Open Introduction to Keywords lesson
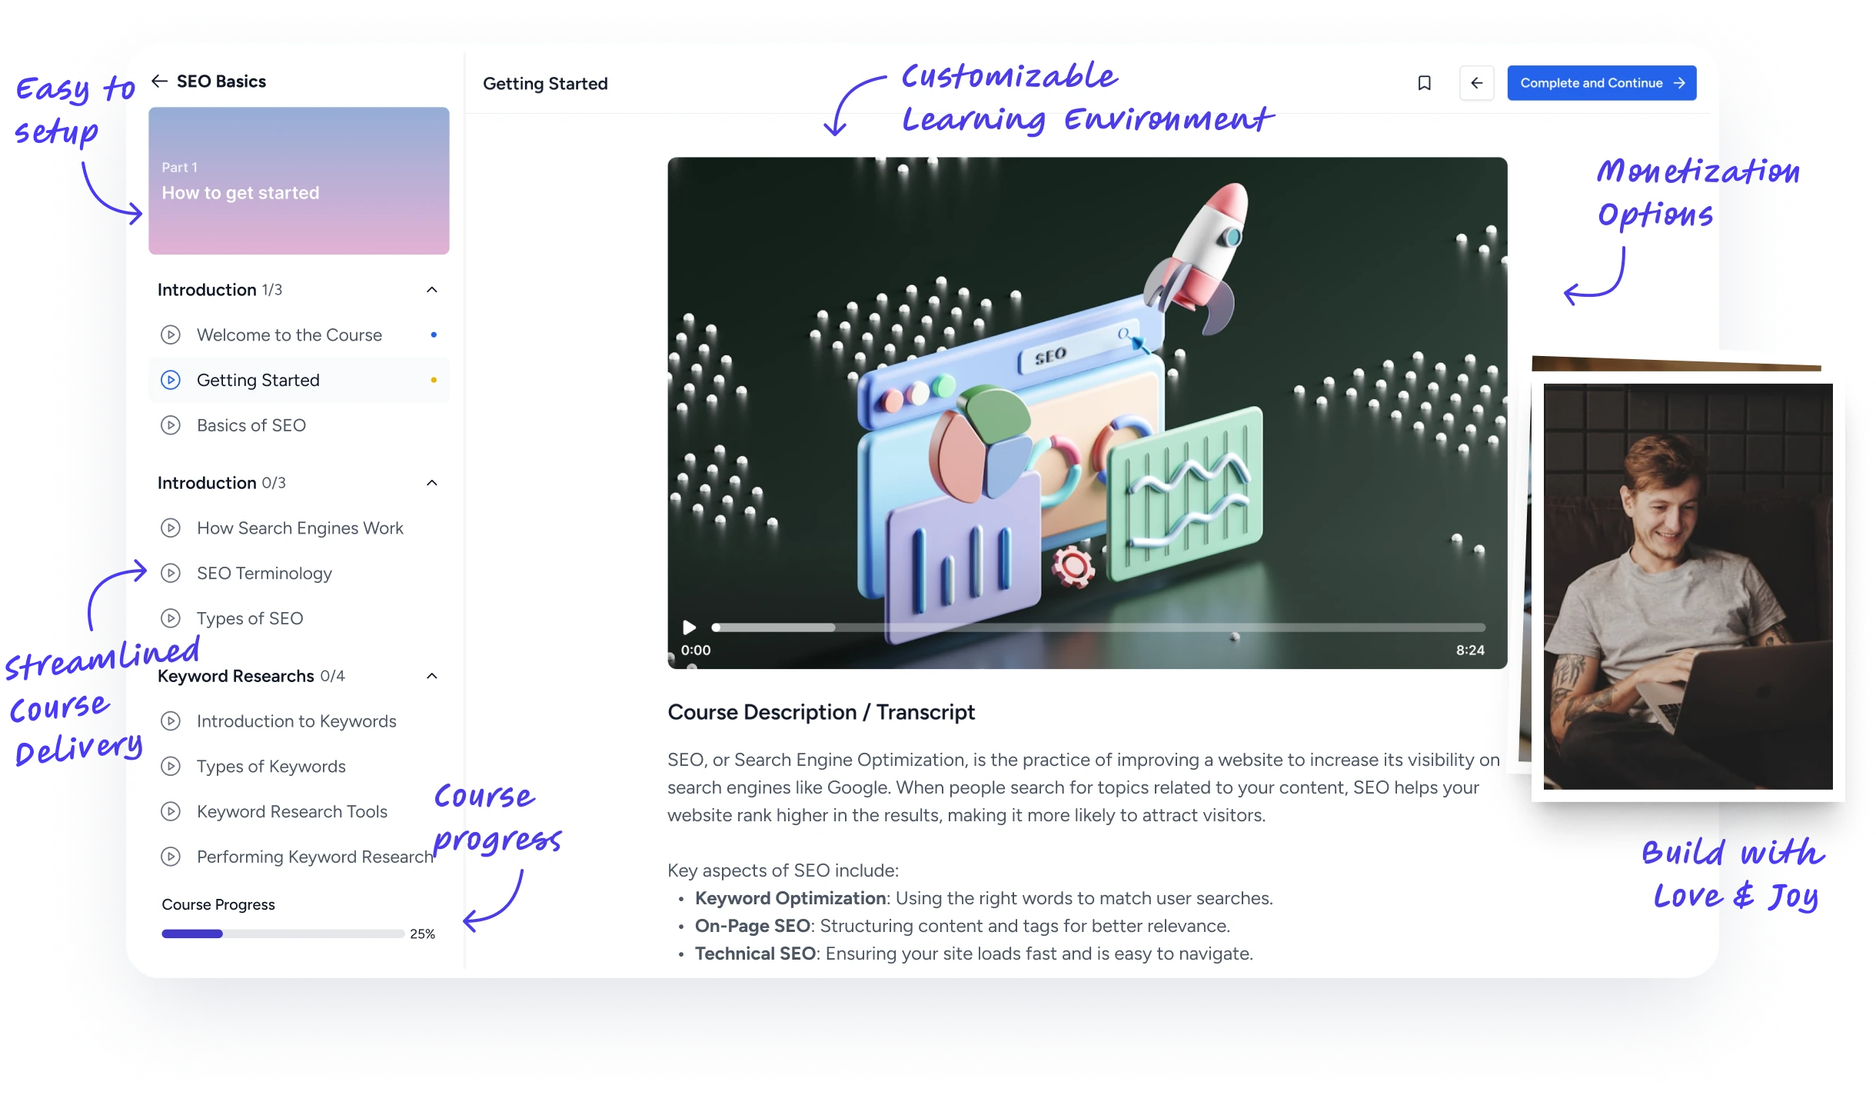 (x=298, y=721)
